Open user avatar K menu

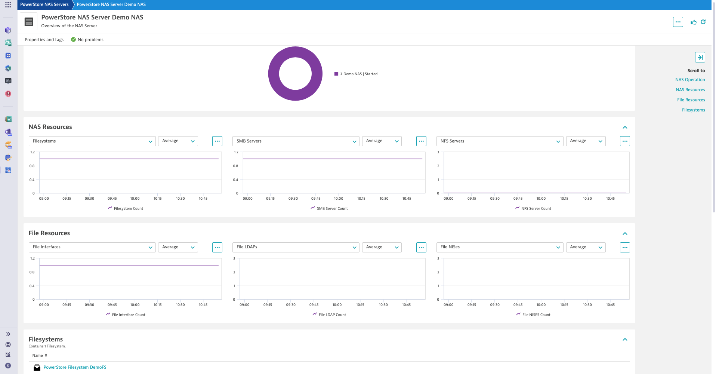click(8, 366)
